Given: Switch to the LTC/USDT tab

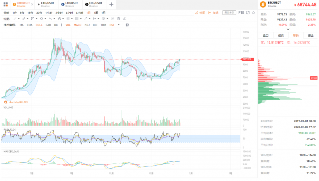Looking at the screenshot, I should [x=71, y=5].
